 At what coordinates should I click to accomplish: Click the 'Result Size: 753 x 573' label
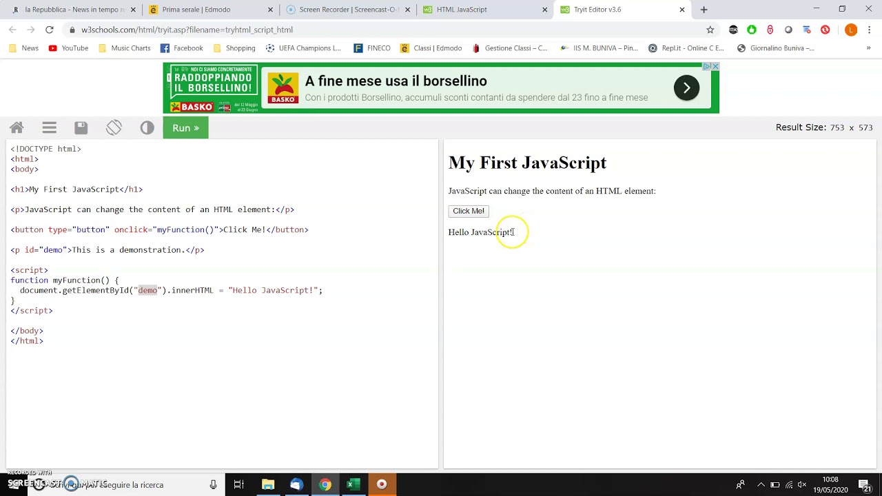click(x=824, y=127)
